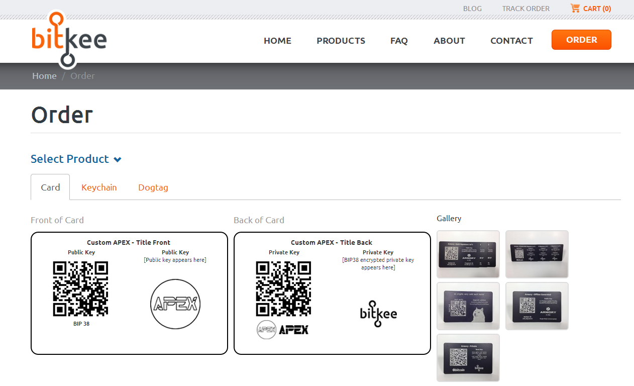Screen dimensions: 634x386
Task: Go to HOME in the main navigation
Action: [x=277, y=41]
